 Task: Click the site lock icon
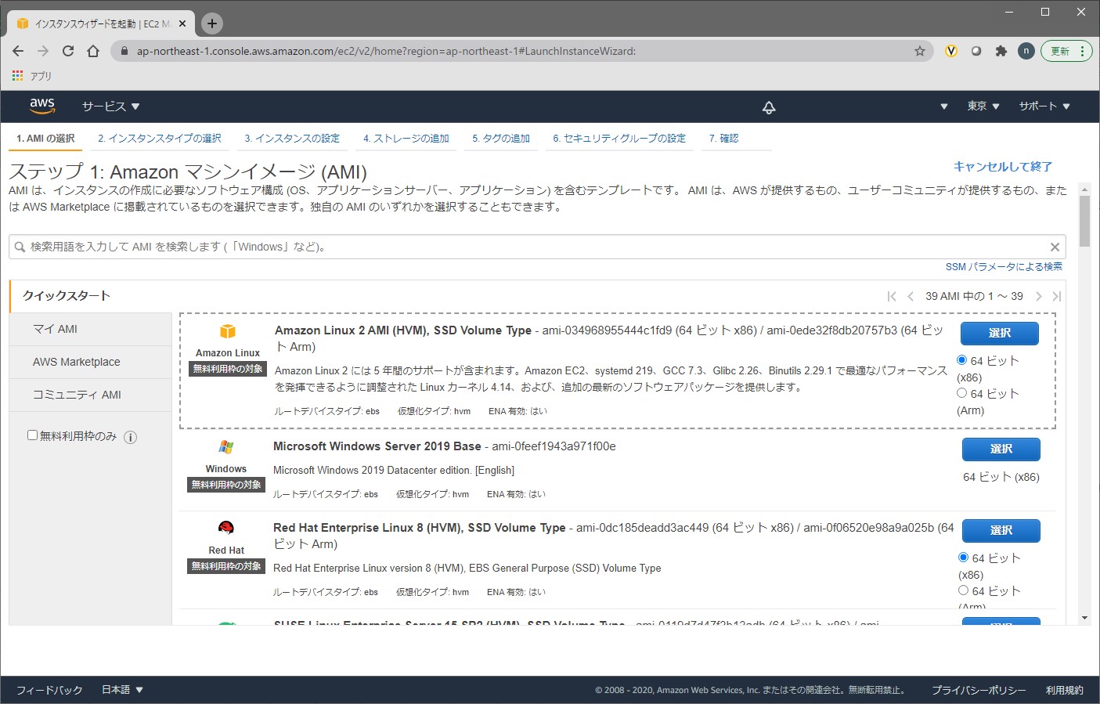(124, 51)
